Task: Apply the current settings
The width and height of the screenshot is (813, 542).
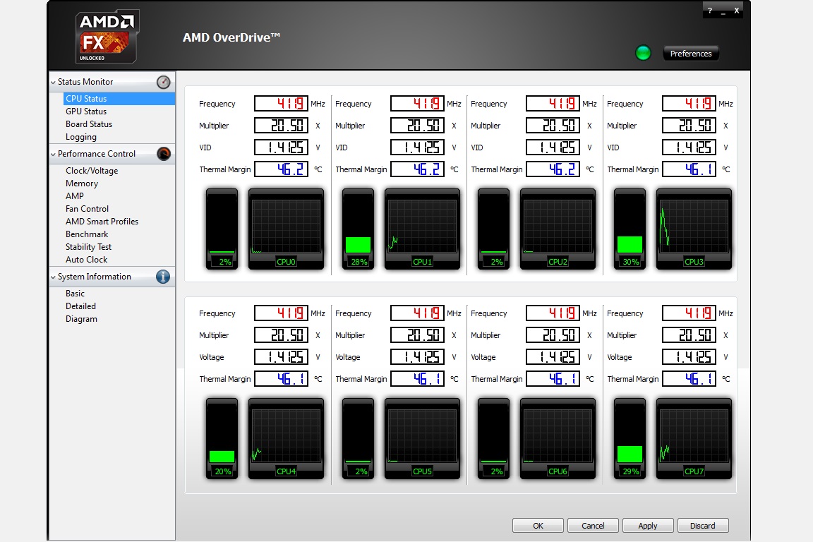Action: pos(647,525)
